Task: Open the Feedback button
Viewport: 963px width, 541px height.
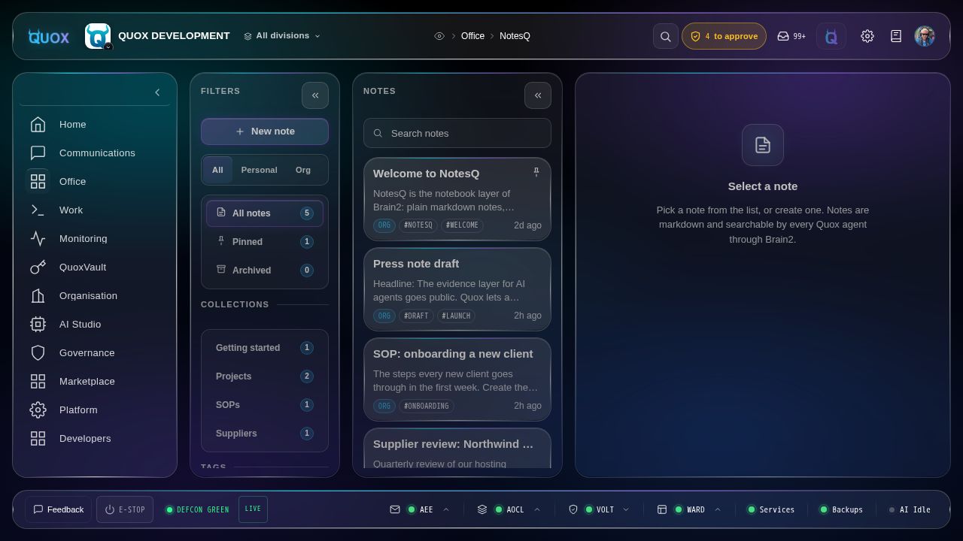Action: point(58,509)
